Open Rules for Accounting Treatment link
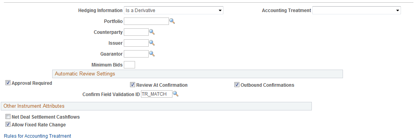 tap(37, 136)
